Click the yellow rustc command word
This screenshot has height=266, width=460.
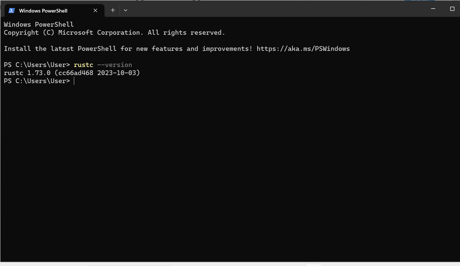point(83,65)
